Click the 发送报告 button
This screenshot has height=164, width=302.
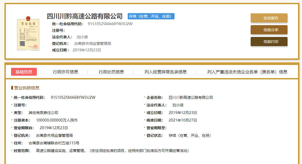(x=269, y=18)
